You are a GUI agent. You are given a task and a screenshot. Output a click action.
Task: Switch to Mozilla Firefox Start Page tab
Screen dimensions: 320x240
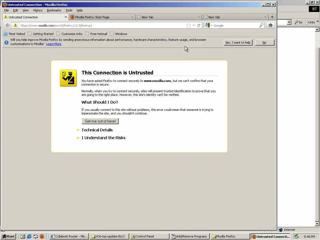[x=102, y=17]
